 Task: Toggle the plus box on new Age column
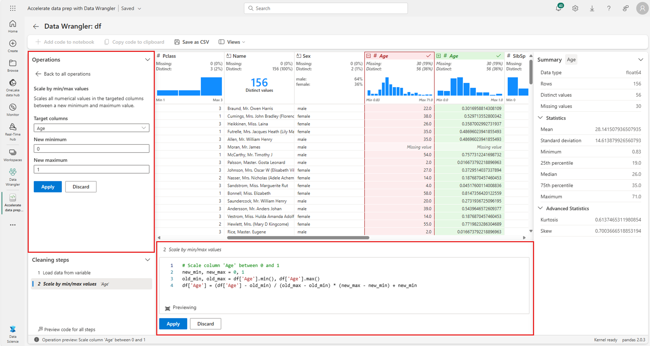[438, 56]
